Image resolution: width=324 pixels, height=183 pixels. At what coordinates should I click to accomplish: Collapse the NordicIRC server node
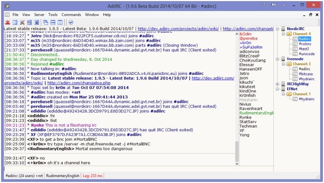click(277, 29)
